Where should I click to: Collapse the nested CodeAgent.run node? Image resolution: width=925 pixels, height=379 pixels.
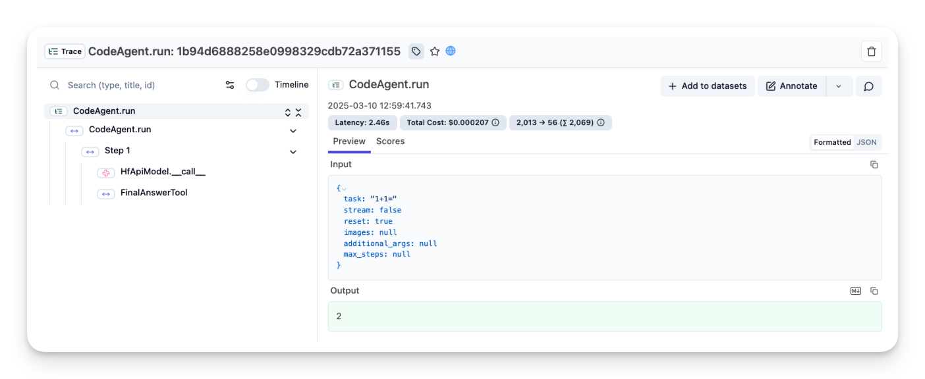tap(293, 130)
